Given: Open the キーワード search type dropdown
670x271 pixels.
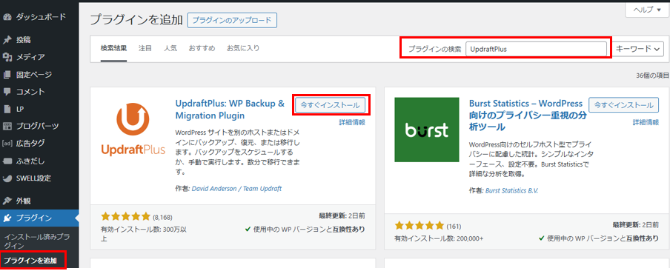Looking at the screenshot, I should 639,49.
